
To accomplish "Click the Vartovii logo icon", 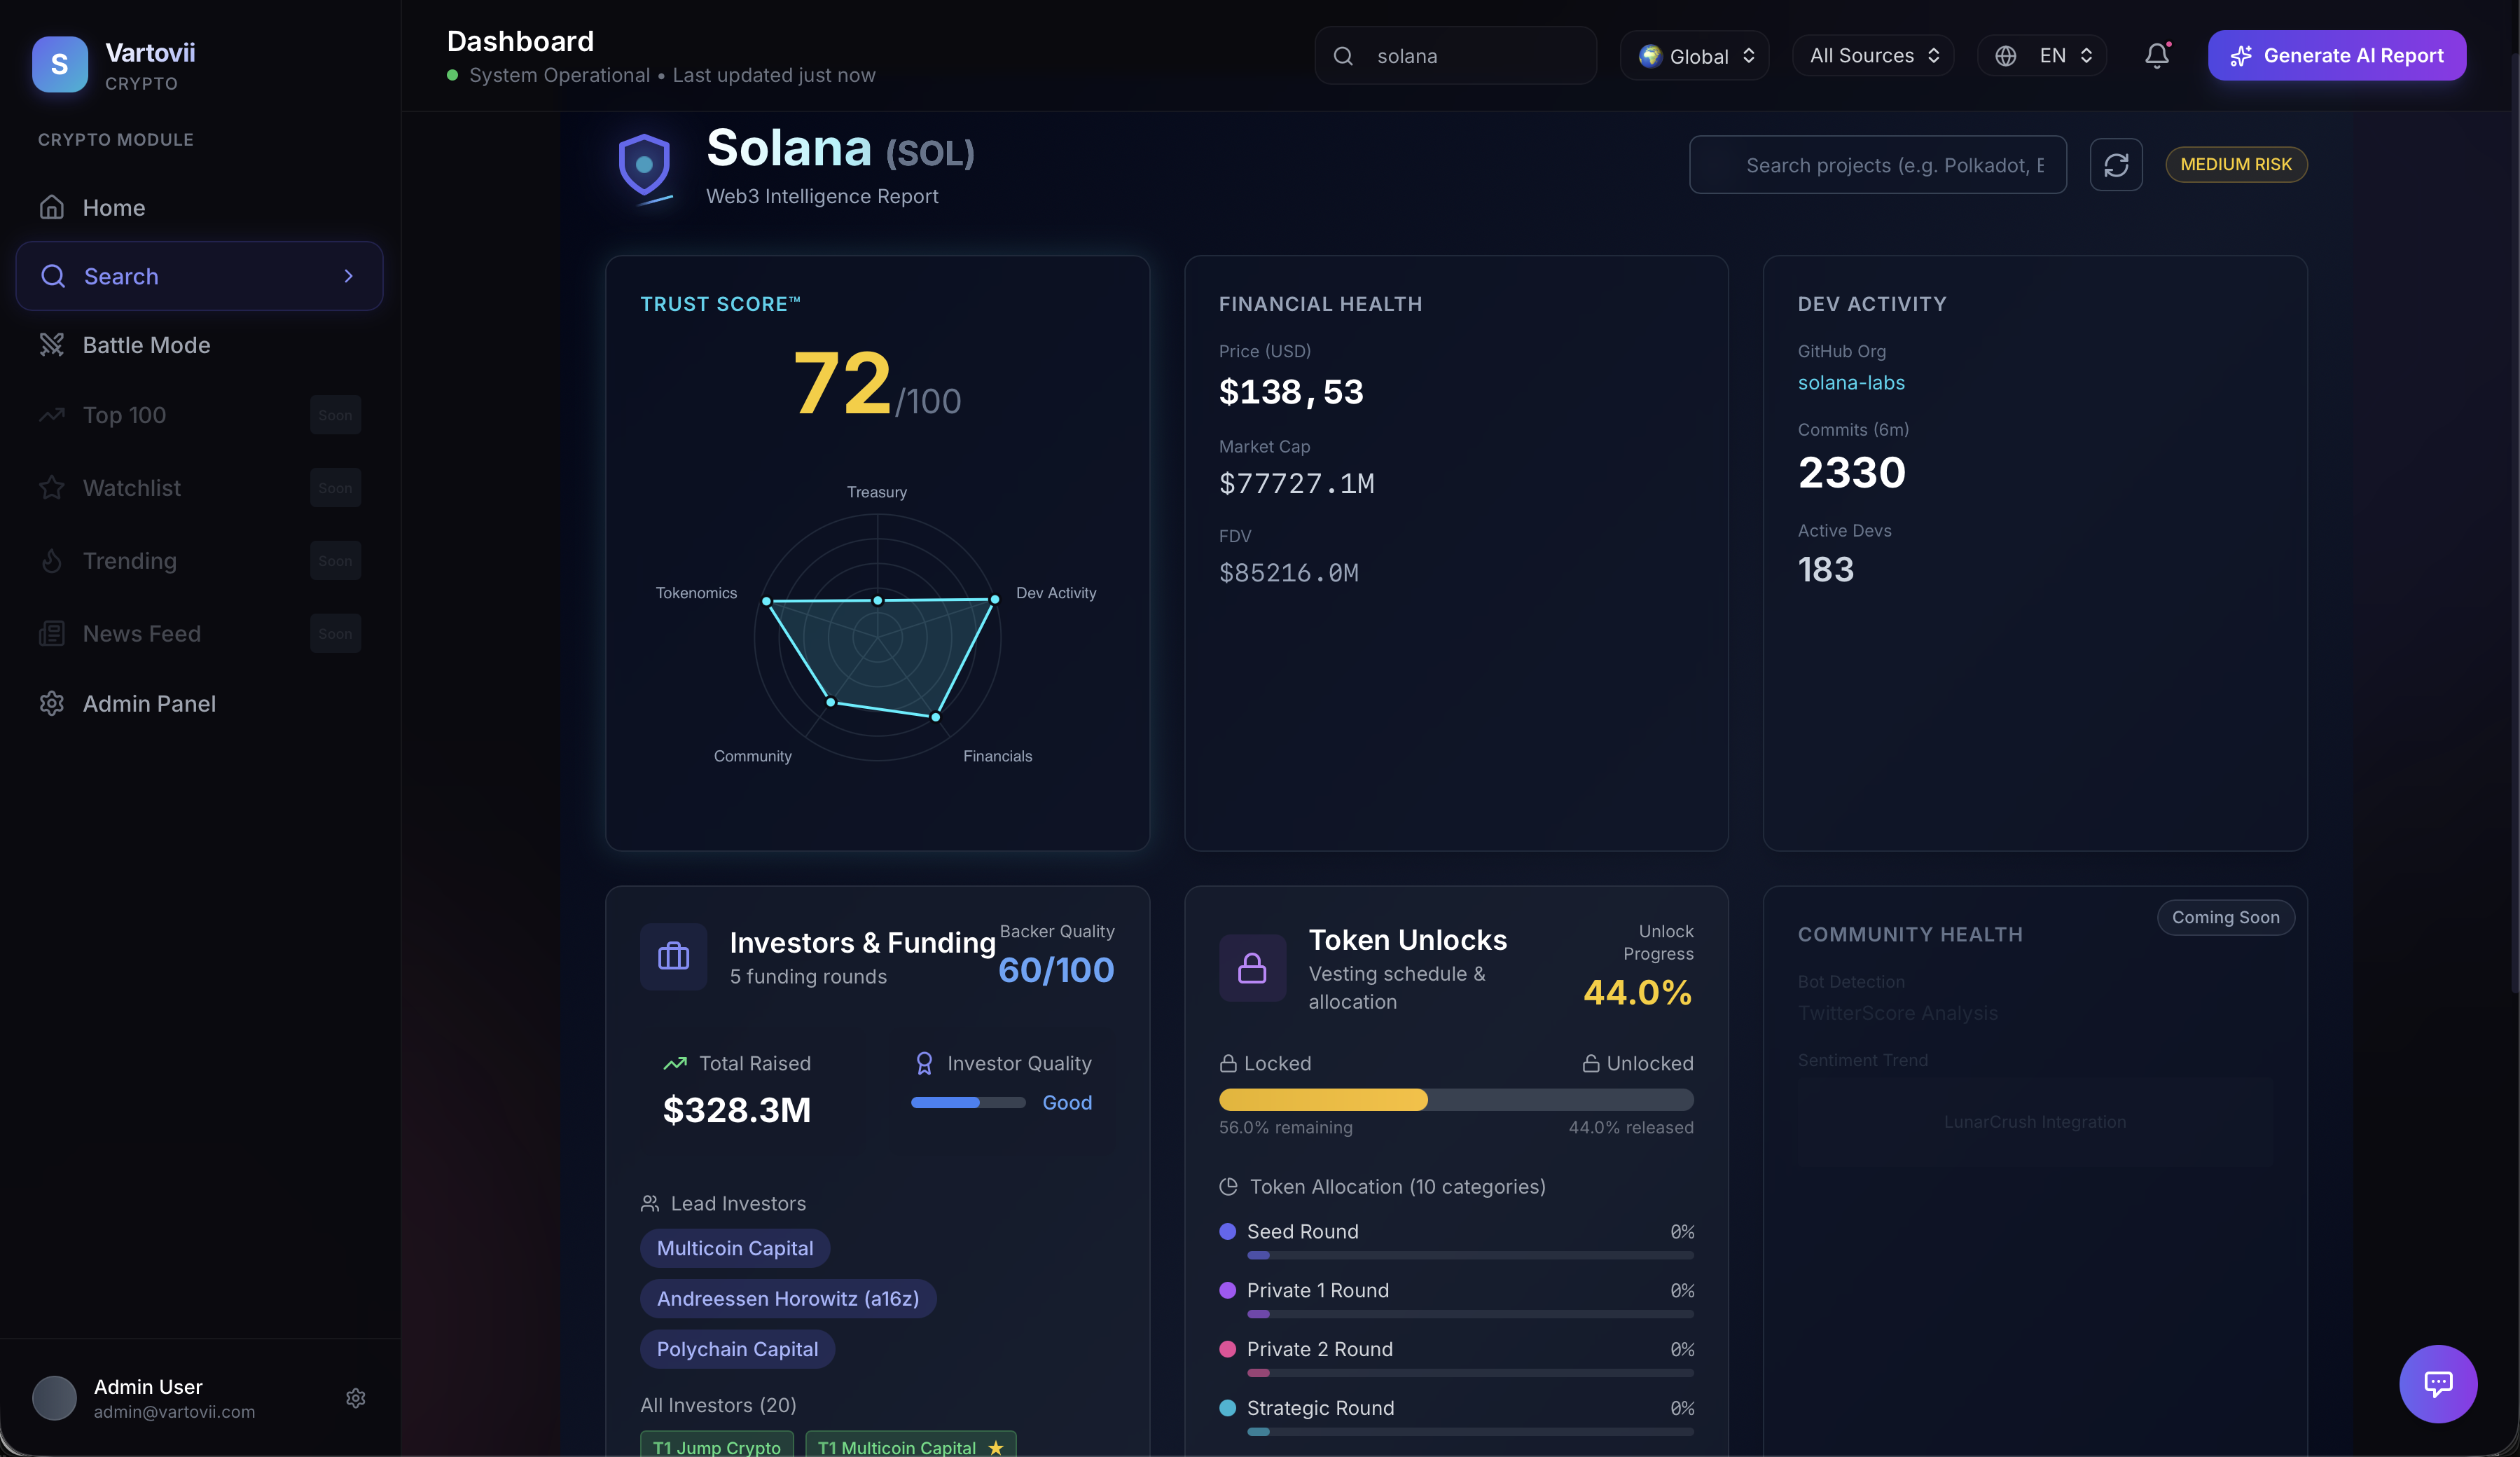I will click(60, 64).
